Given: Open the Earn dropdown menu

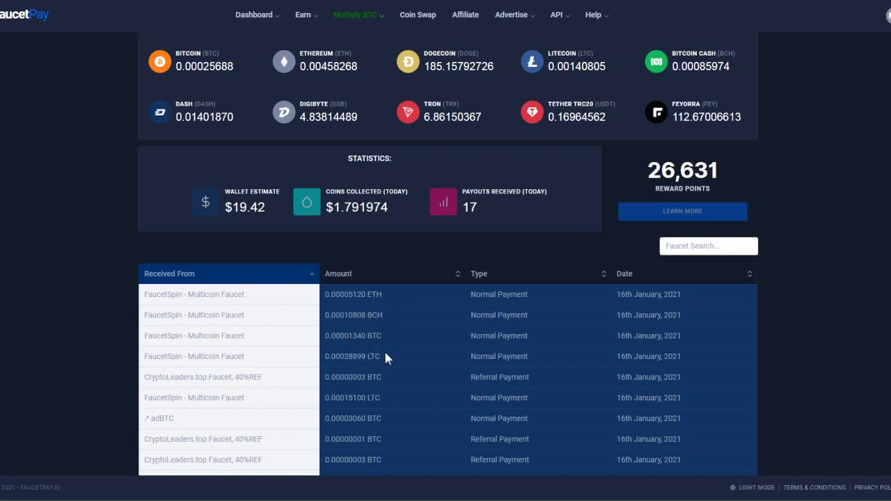Looking at the screenshot, I should click(x=306, y=15).
